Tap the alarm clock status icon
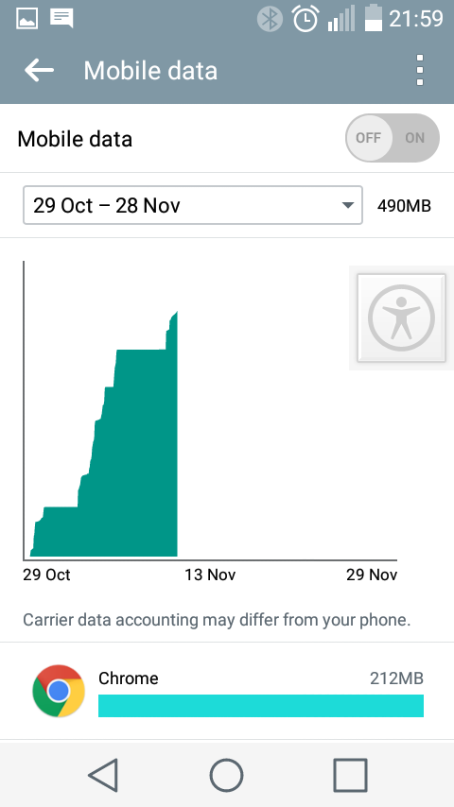The width and height of the screenshot is (454, 807). click(306, 19)
